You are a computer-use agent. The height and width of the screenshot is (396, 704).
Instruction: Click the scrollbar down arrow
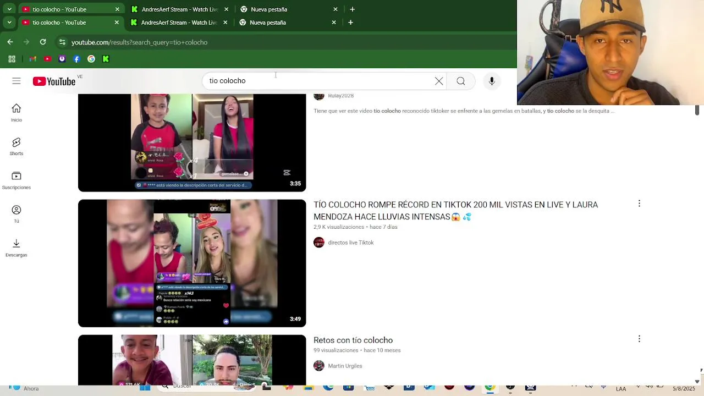pyautogui.click(x=697, y=381)
